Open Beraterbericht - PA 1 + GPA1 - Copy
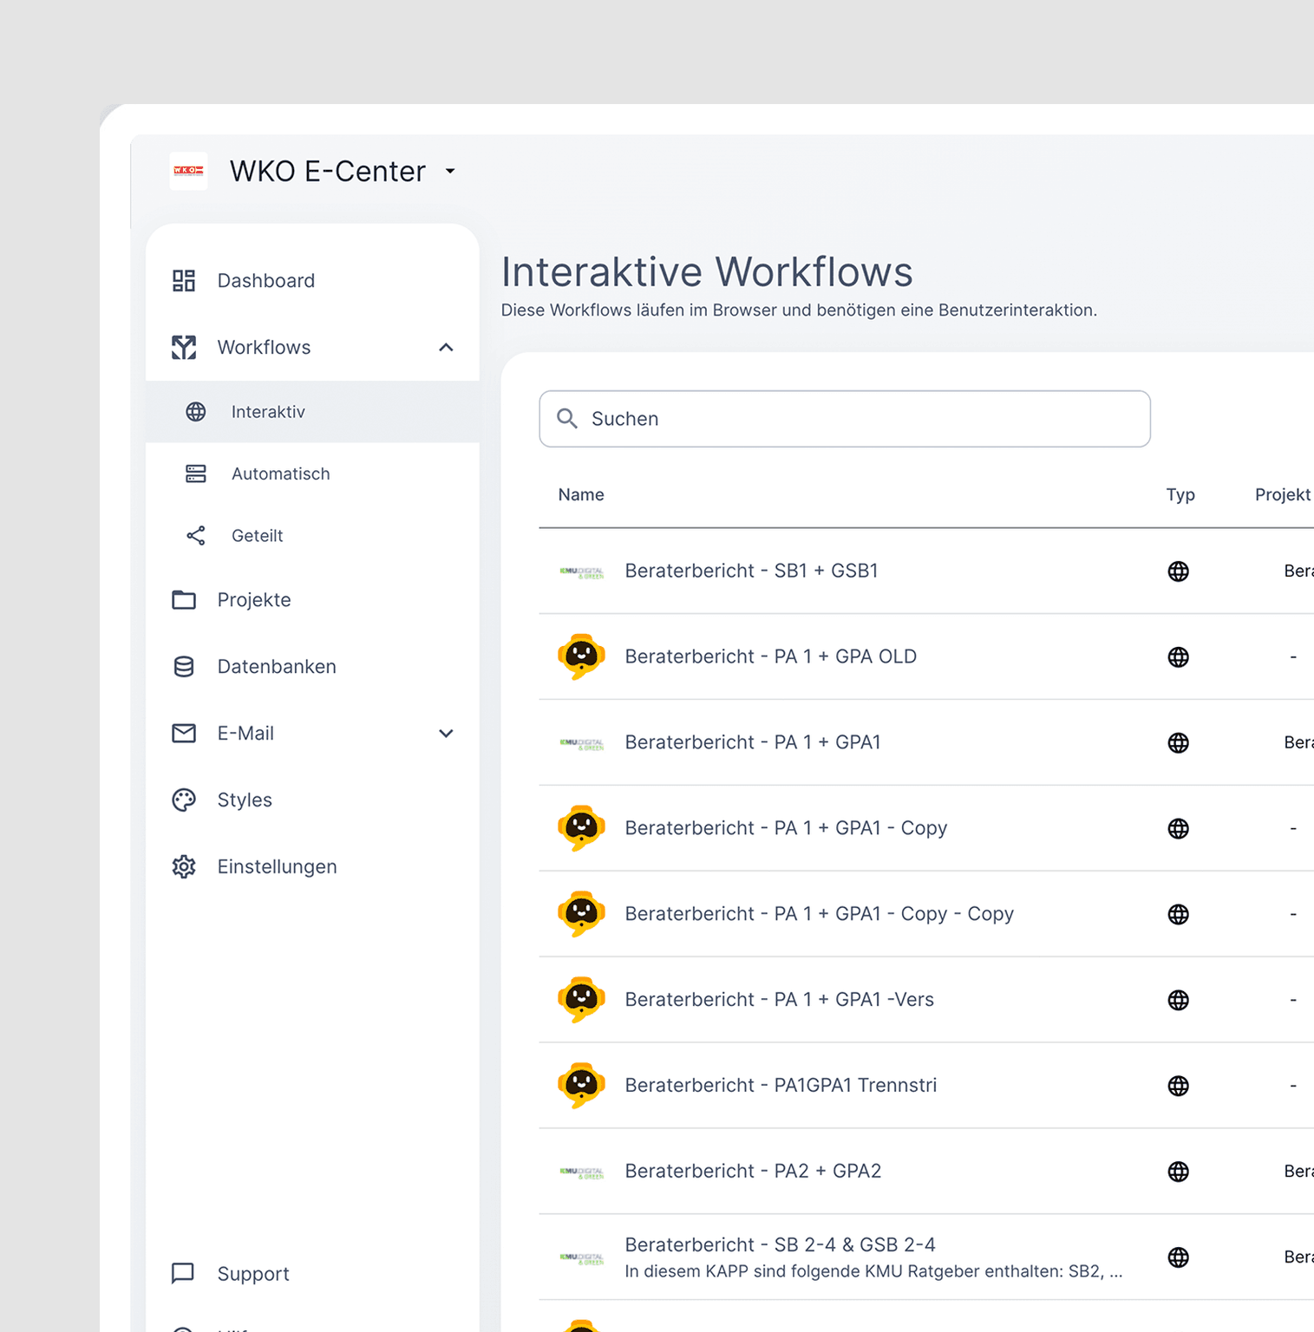 (x=786, y=828)
